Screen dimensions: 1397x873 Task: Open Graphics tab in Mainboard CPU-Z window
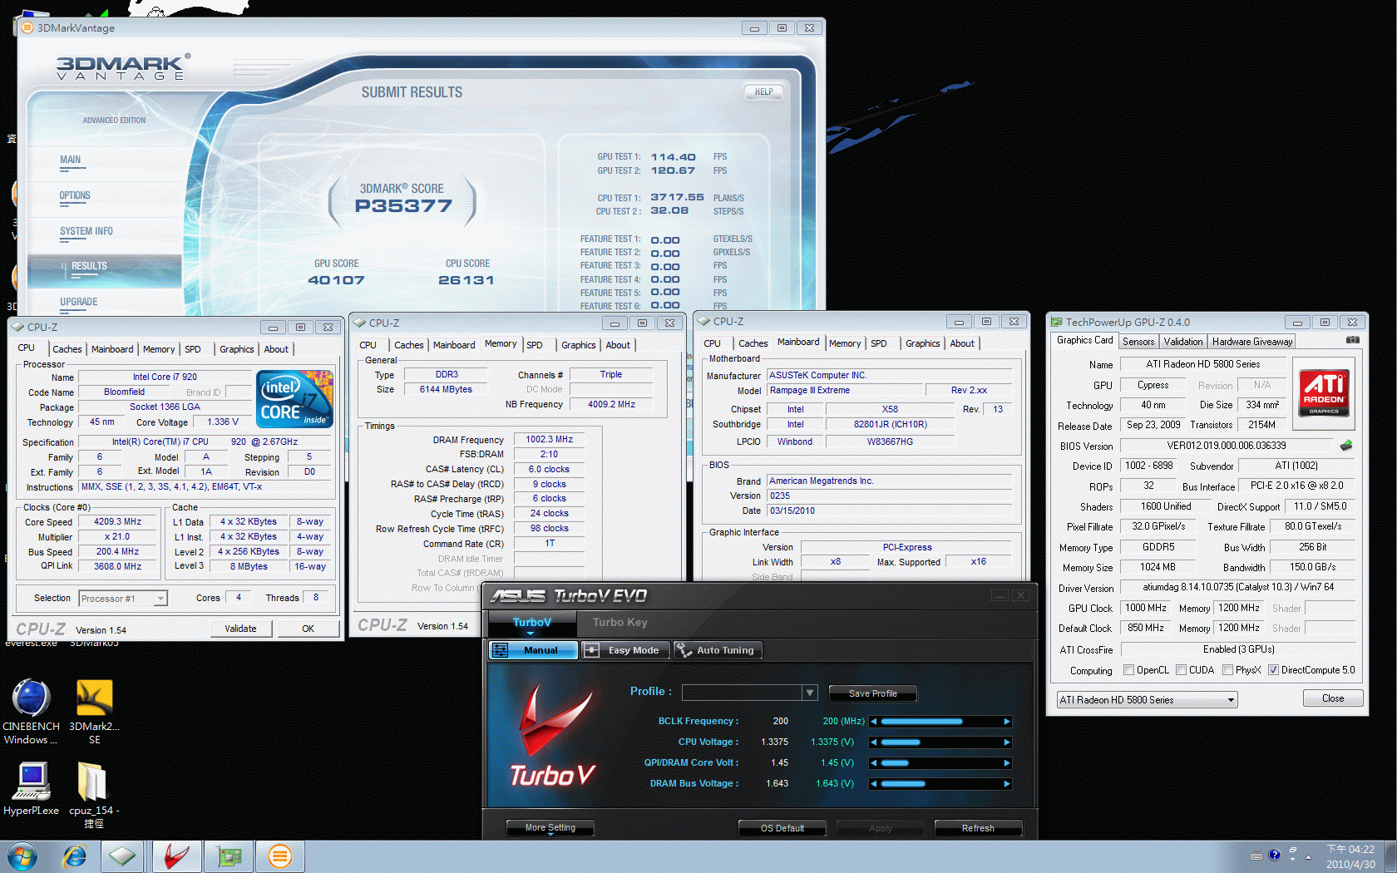point(923,343)
